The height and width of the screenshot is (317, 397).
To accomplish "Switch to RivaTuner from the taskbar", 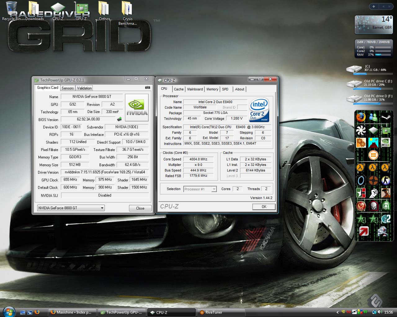I will click(221, 312).
